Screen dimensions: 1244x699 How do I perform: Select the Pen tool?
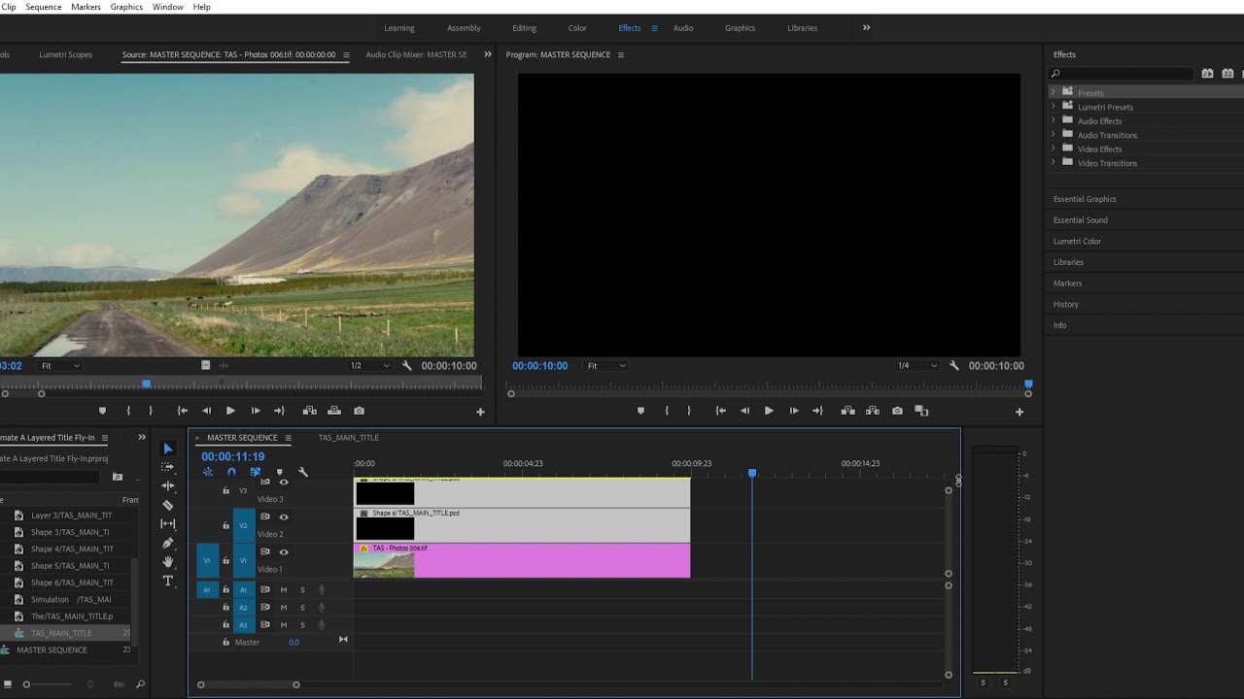pos(168,543)
